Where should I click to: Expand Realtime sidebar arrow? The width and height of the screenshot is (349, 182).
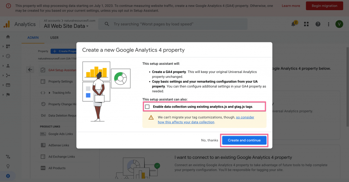pos(3,56)
